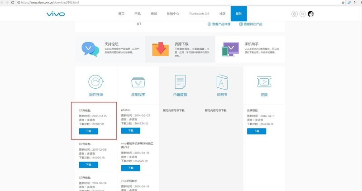This screenshot has height=191, width=362.
Task: Click the 应用程序 label
Action: (138, 95)
